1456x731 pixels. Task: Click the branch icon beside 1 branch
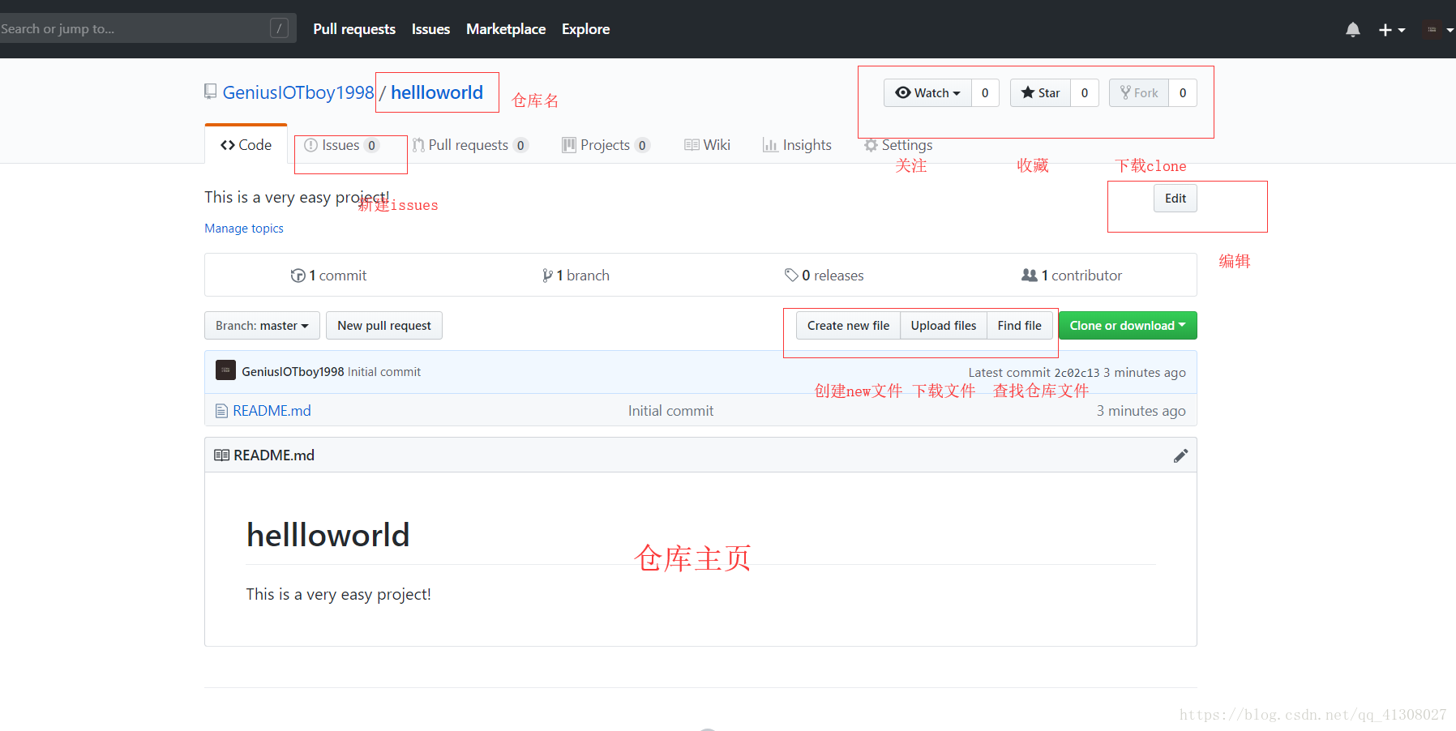[547, 276]
